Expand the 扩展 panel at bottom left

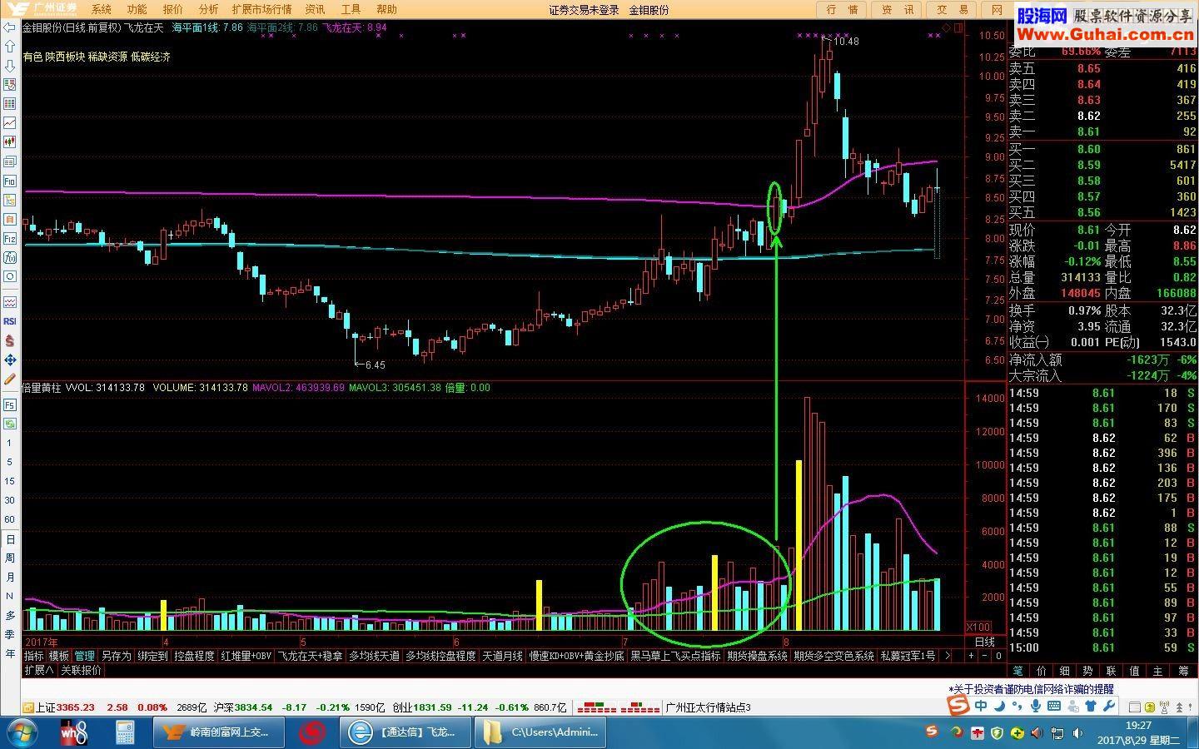pyautogui.click(x=39, y=670)
